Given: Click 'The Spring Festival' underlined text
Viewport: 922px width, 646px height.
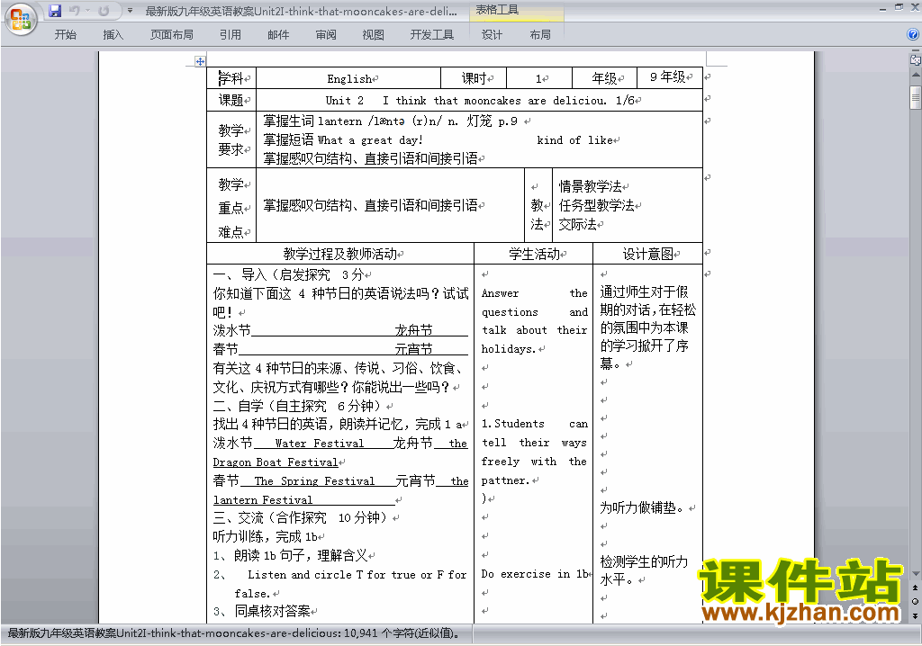Looking at the screenshot, I should pos(314,480).
